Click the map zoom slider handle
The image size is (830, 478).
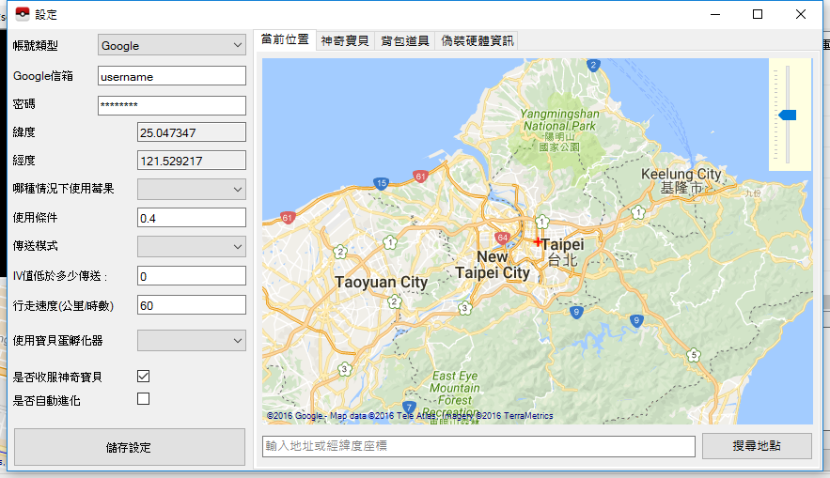point(787,115)
